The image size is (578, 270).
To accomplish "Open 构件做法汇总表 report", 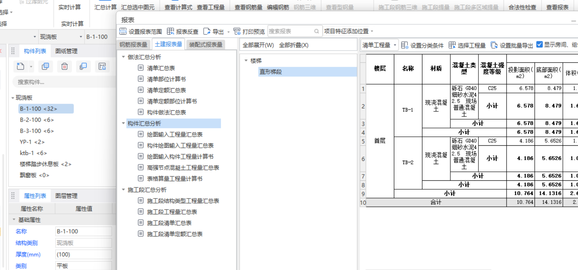I will [x=166, y=112].
